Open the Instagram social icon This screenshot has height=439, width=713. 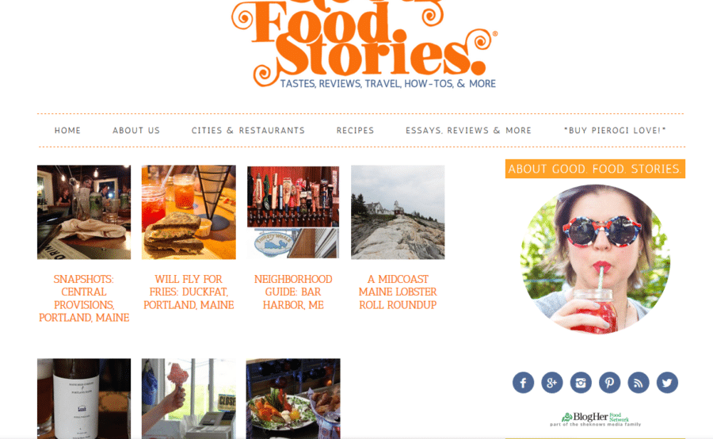click(581, 383)
